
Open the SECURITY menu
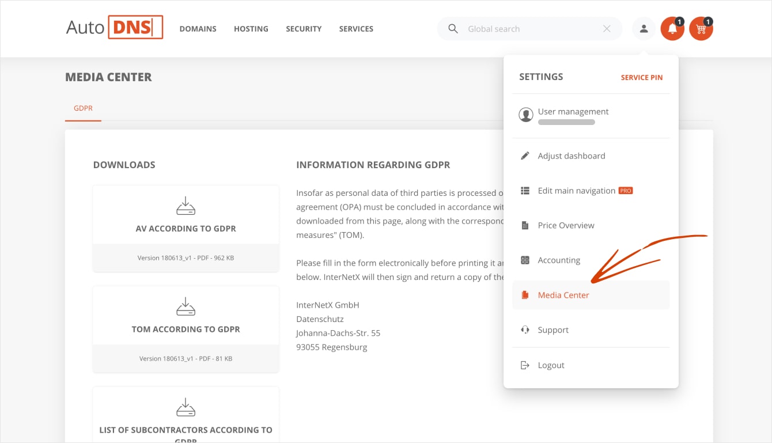pyautogui.click(x=304, y=29)
